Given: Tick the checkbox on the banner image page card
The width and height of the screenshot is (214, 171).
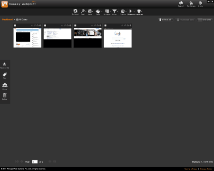Looking at the screenshot, I should tap(75, 25).
